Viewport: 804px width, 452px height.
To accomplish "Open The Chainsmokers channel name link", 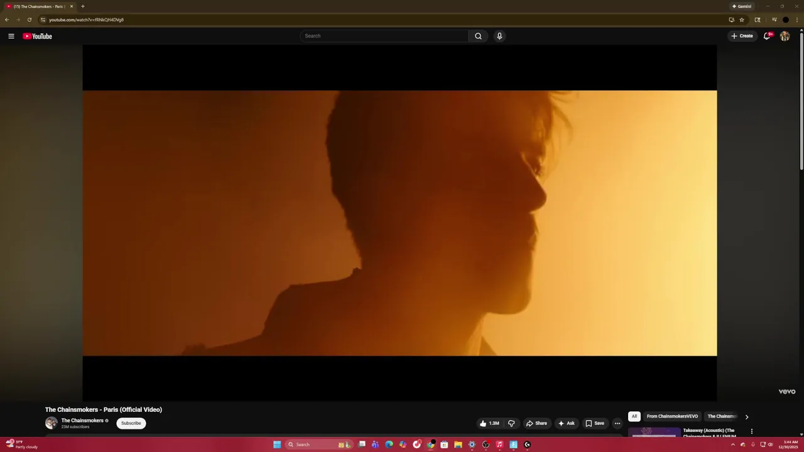I will point(82,421).
